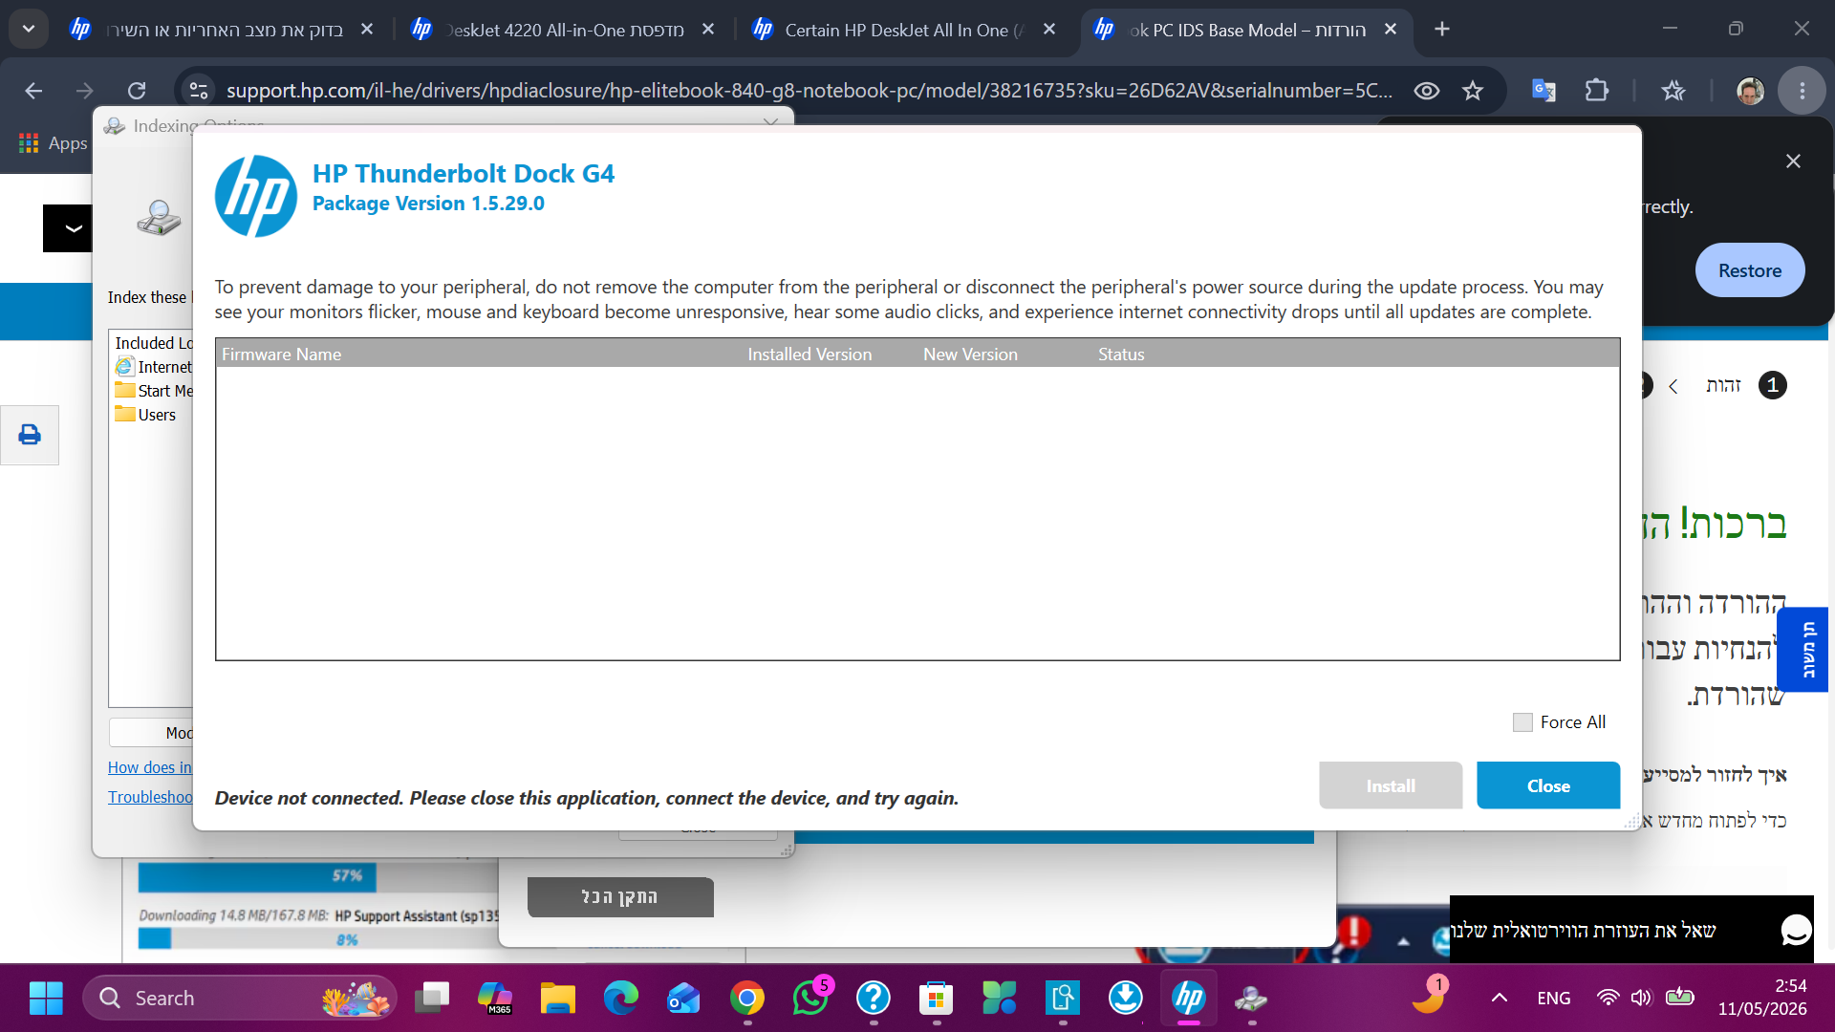The image size is (1835, 1032).
Task: Open Task View on the taskbar
Action: tap(432, 999)
